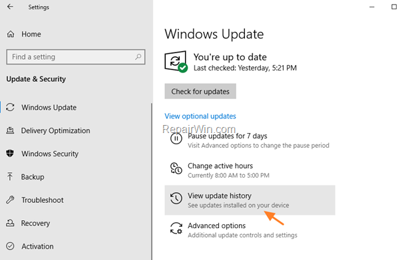398x260 pixels.
Task: Open Delivery Optimization page
Action: 55,130
